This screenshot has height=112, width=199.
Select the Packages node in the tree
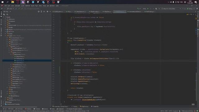8,102
